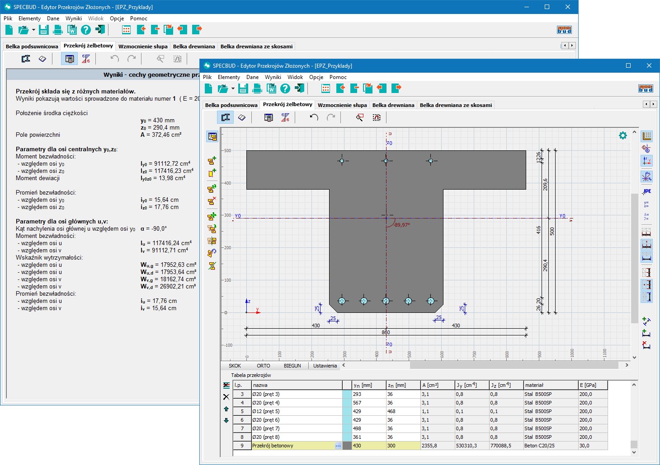The height and width of the screenshot is (465, 660).
Task: Click the IPE profile icon in right toolbar
Action: (x=646, y=191)
